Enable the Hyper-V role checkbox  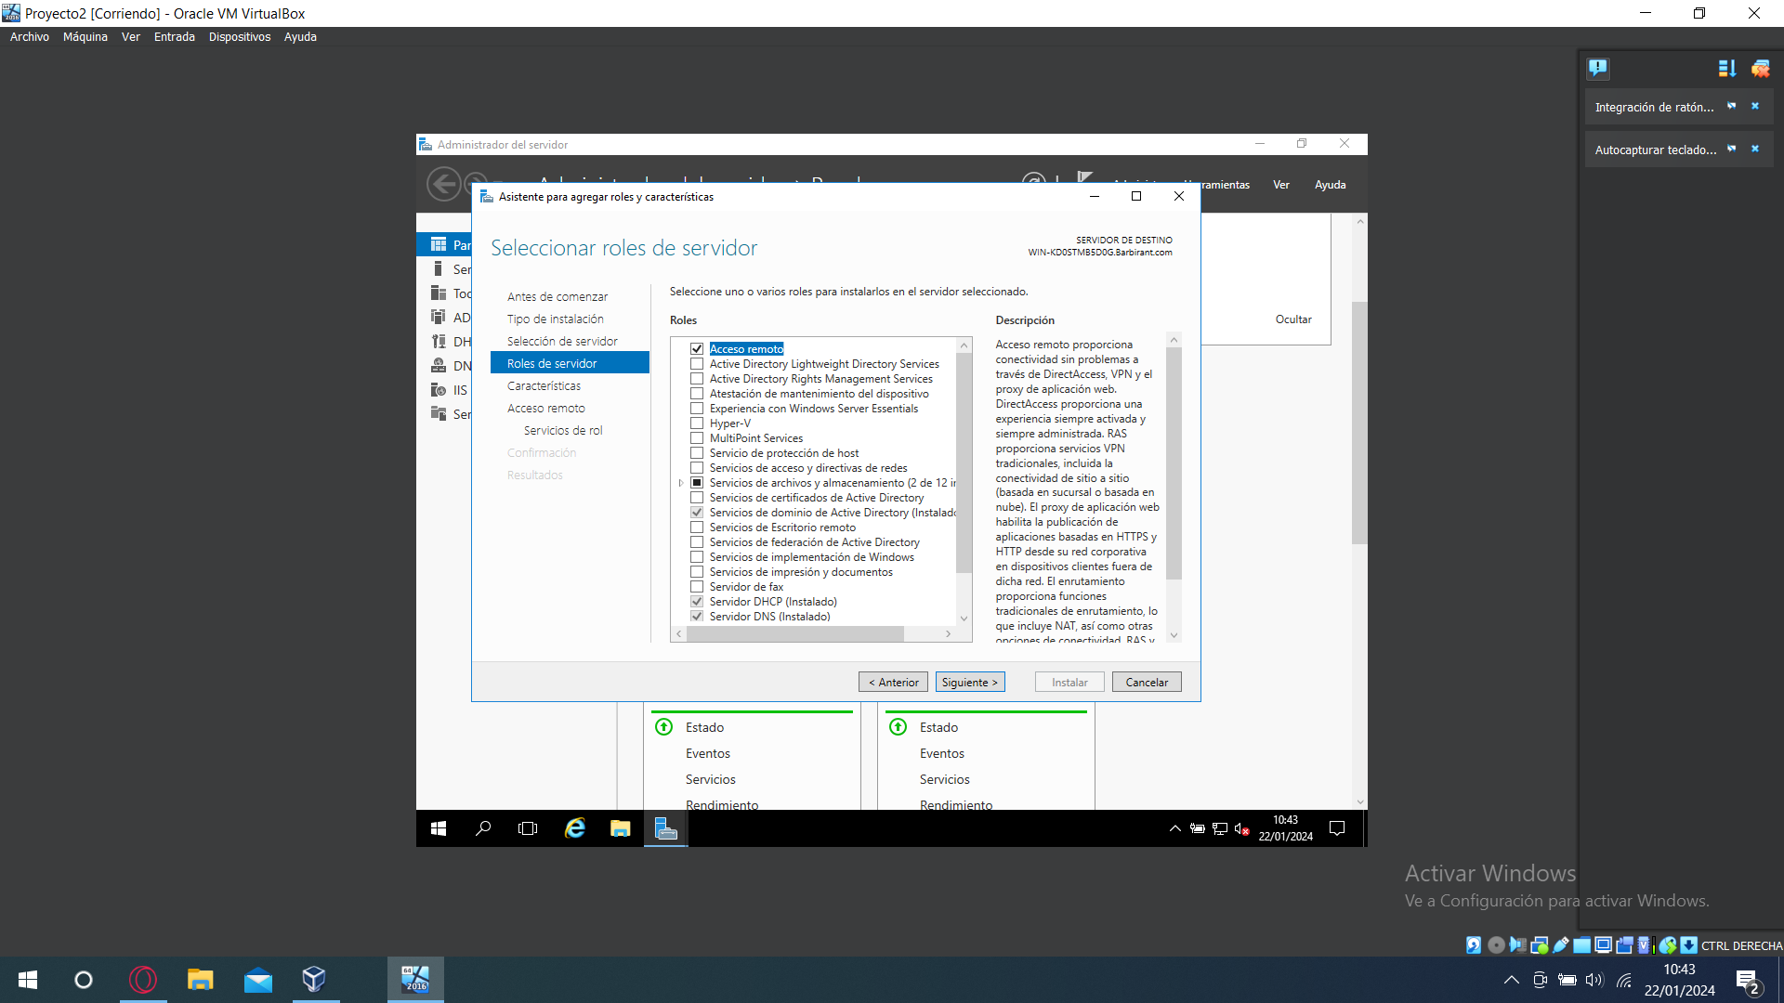coord(697,423)
